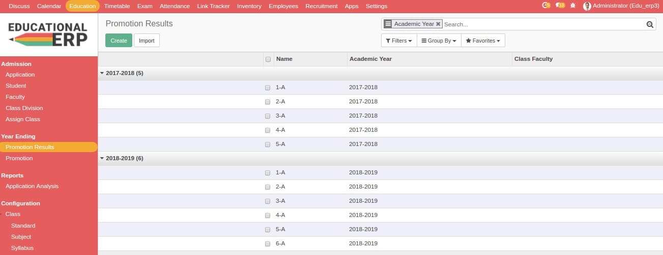
Task: Check the 6-A row of 2018-2019
Action: [x=268, y=244]
